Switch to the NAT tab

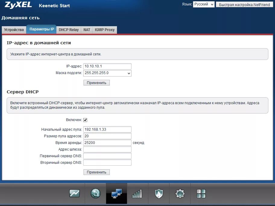click(x=87, y=30)
